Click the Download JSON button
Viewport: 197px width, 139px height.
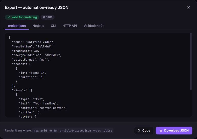pos(174,130)
